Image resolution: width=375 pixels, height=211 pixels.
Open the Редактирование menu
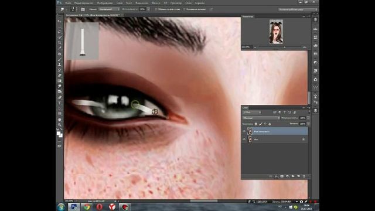(84, 3)
